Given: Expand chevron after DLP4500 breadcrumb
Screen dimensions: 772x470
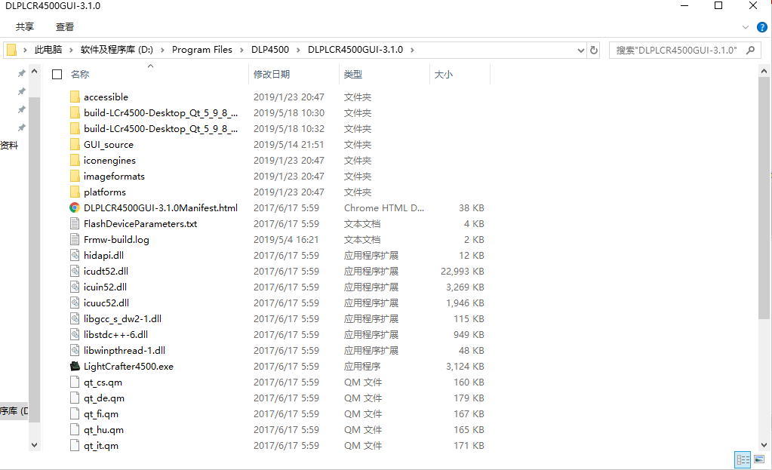Looking at the screenshot, I should click(x=298, y=51).
